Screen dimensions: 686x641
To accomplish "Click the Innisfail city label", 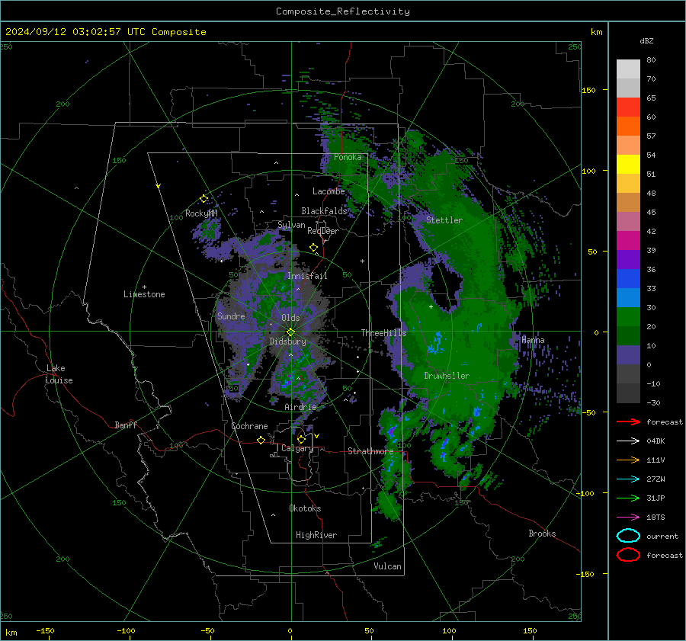I will coord(307,276).
